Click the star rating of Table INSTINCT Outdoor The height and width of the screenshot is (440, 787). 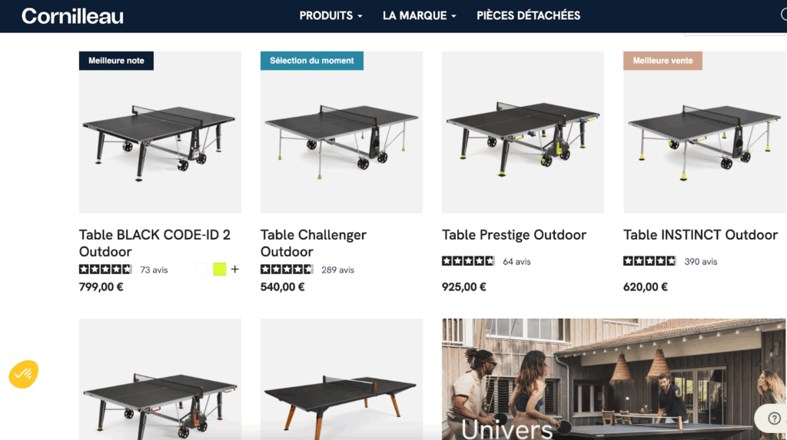coord(649,261)
